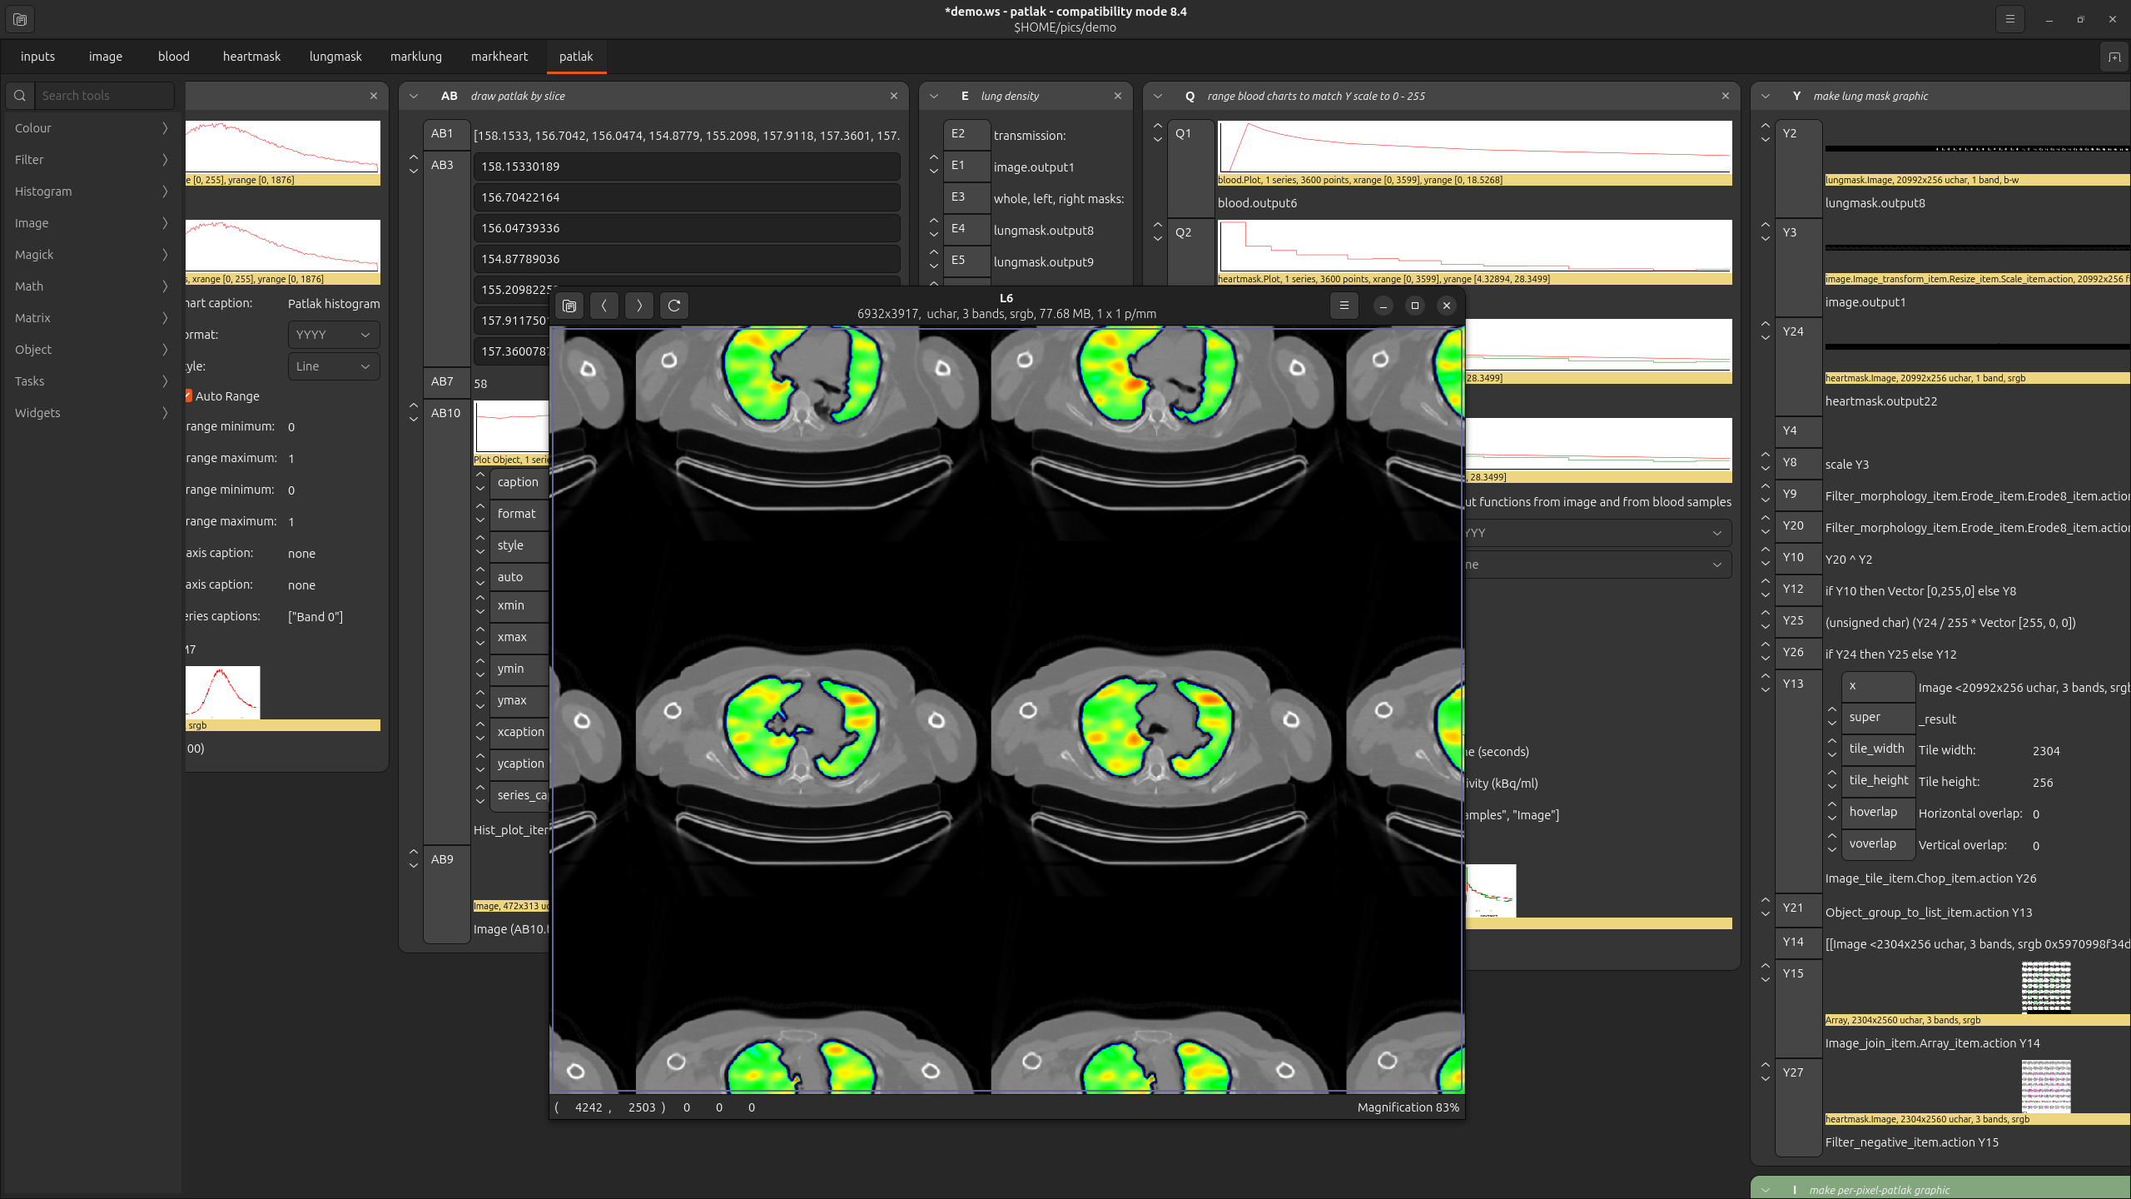Switch to the inputs tab
This screenshot has height=1199, width=2131.
pos(37,57)
